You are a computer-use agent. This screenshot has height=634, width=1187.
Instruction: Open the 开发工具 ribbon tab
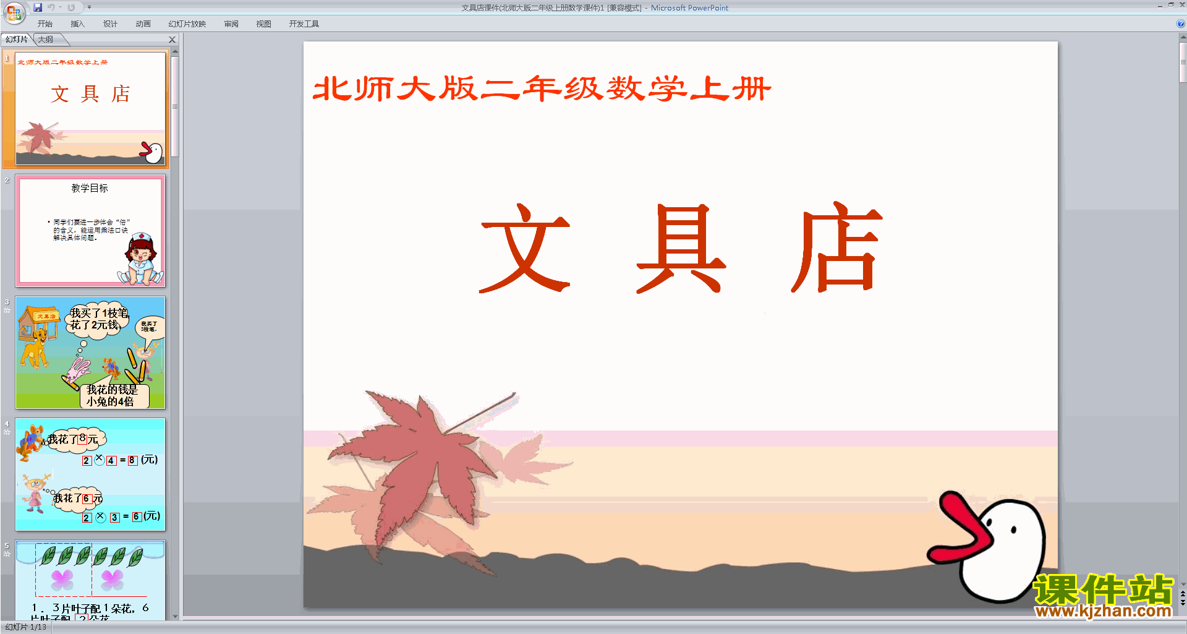point(304,24)
